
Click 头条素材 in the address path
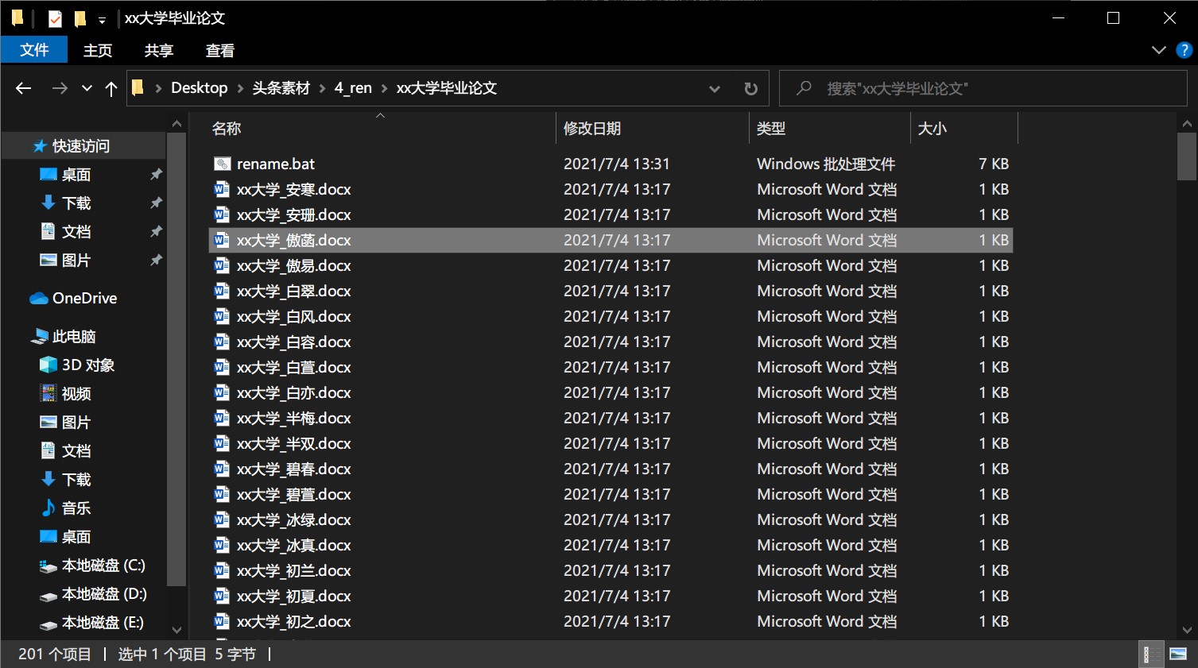click(x=281, y=88)
